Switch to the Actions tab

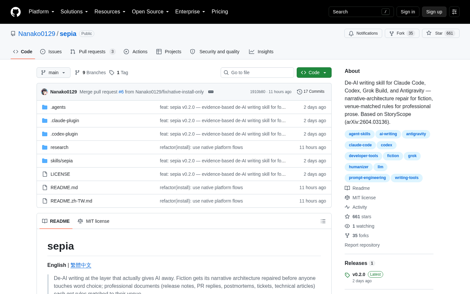click(135, 52)
